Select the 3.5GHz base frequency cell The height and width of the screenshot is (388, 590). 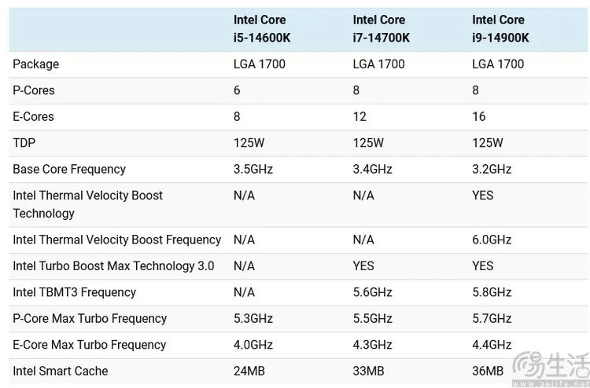point(253,169)
